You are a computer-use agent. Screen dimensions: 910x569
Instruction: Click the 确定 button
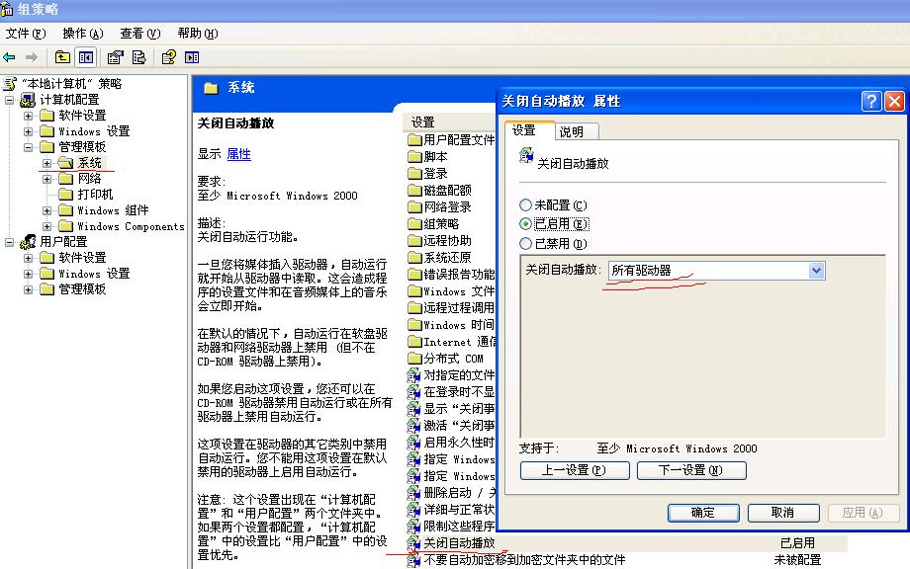pyautogui.click(x=703, y=513)
